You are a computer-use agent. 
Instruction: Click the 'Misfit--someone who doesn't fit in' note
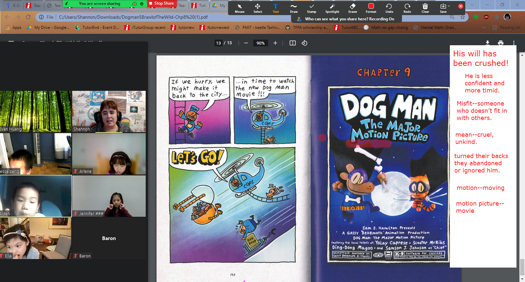482,111
